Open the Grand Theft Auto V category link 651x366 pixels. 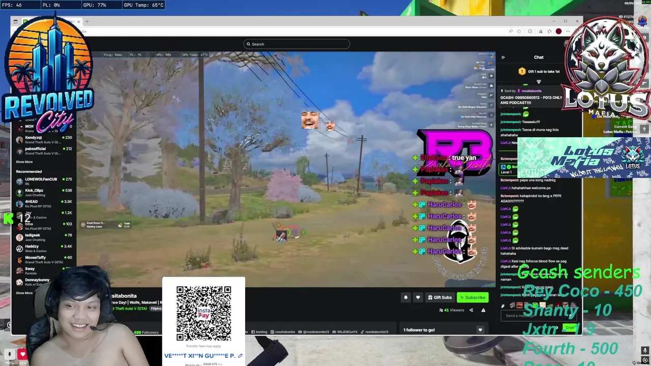(128, 309)
